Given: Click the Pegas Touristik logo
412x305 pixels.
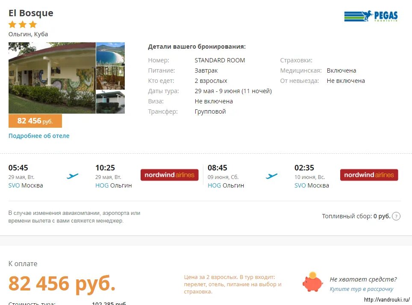Looking at the screenshot, I should pyautogui.click(x=371, y=16).
